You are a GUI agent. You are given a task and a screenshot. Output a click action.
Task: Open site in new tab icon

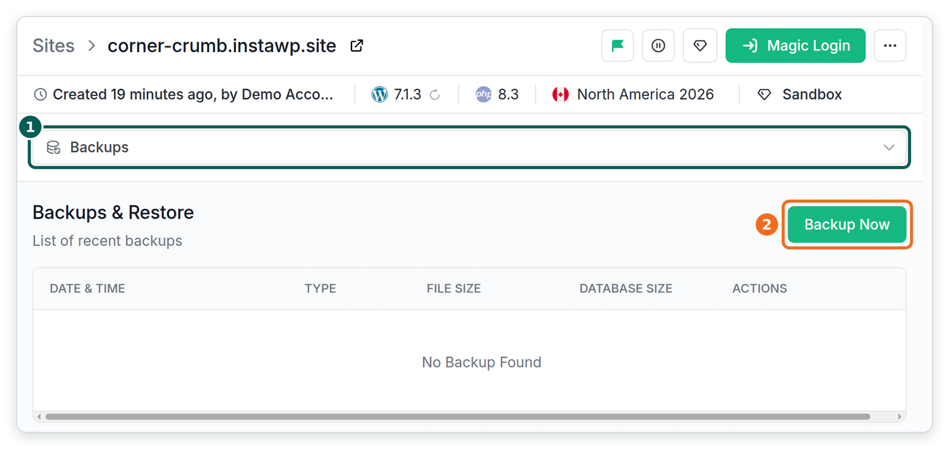coord(356,46)
